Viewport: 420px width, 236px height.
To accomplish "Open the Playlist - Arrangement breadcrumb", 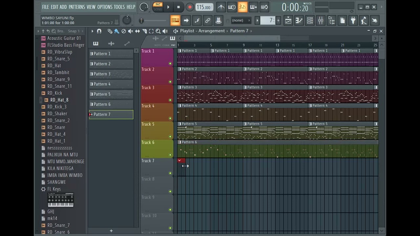I will [x=202, y=31].
